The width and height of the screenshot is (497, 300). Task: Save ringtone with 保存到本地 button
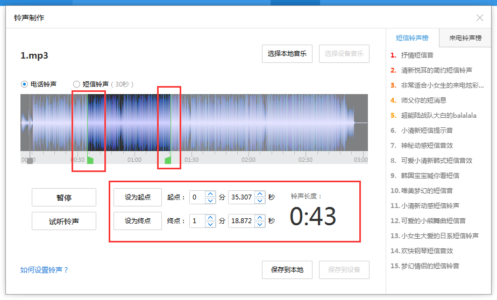pyautogui.click(x=287, y=270)
